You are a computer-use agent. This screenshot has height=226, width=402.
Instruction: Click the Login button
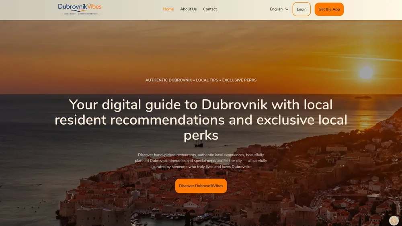(301, 9)
